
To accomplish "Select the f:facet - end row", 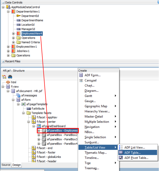I will coord(44,148).
